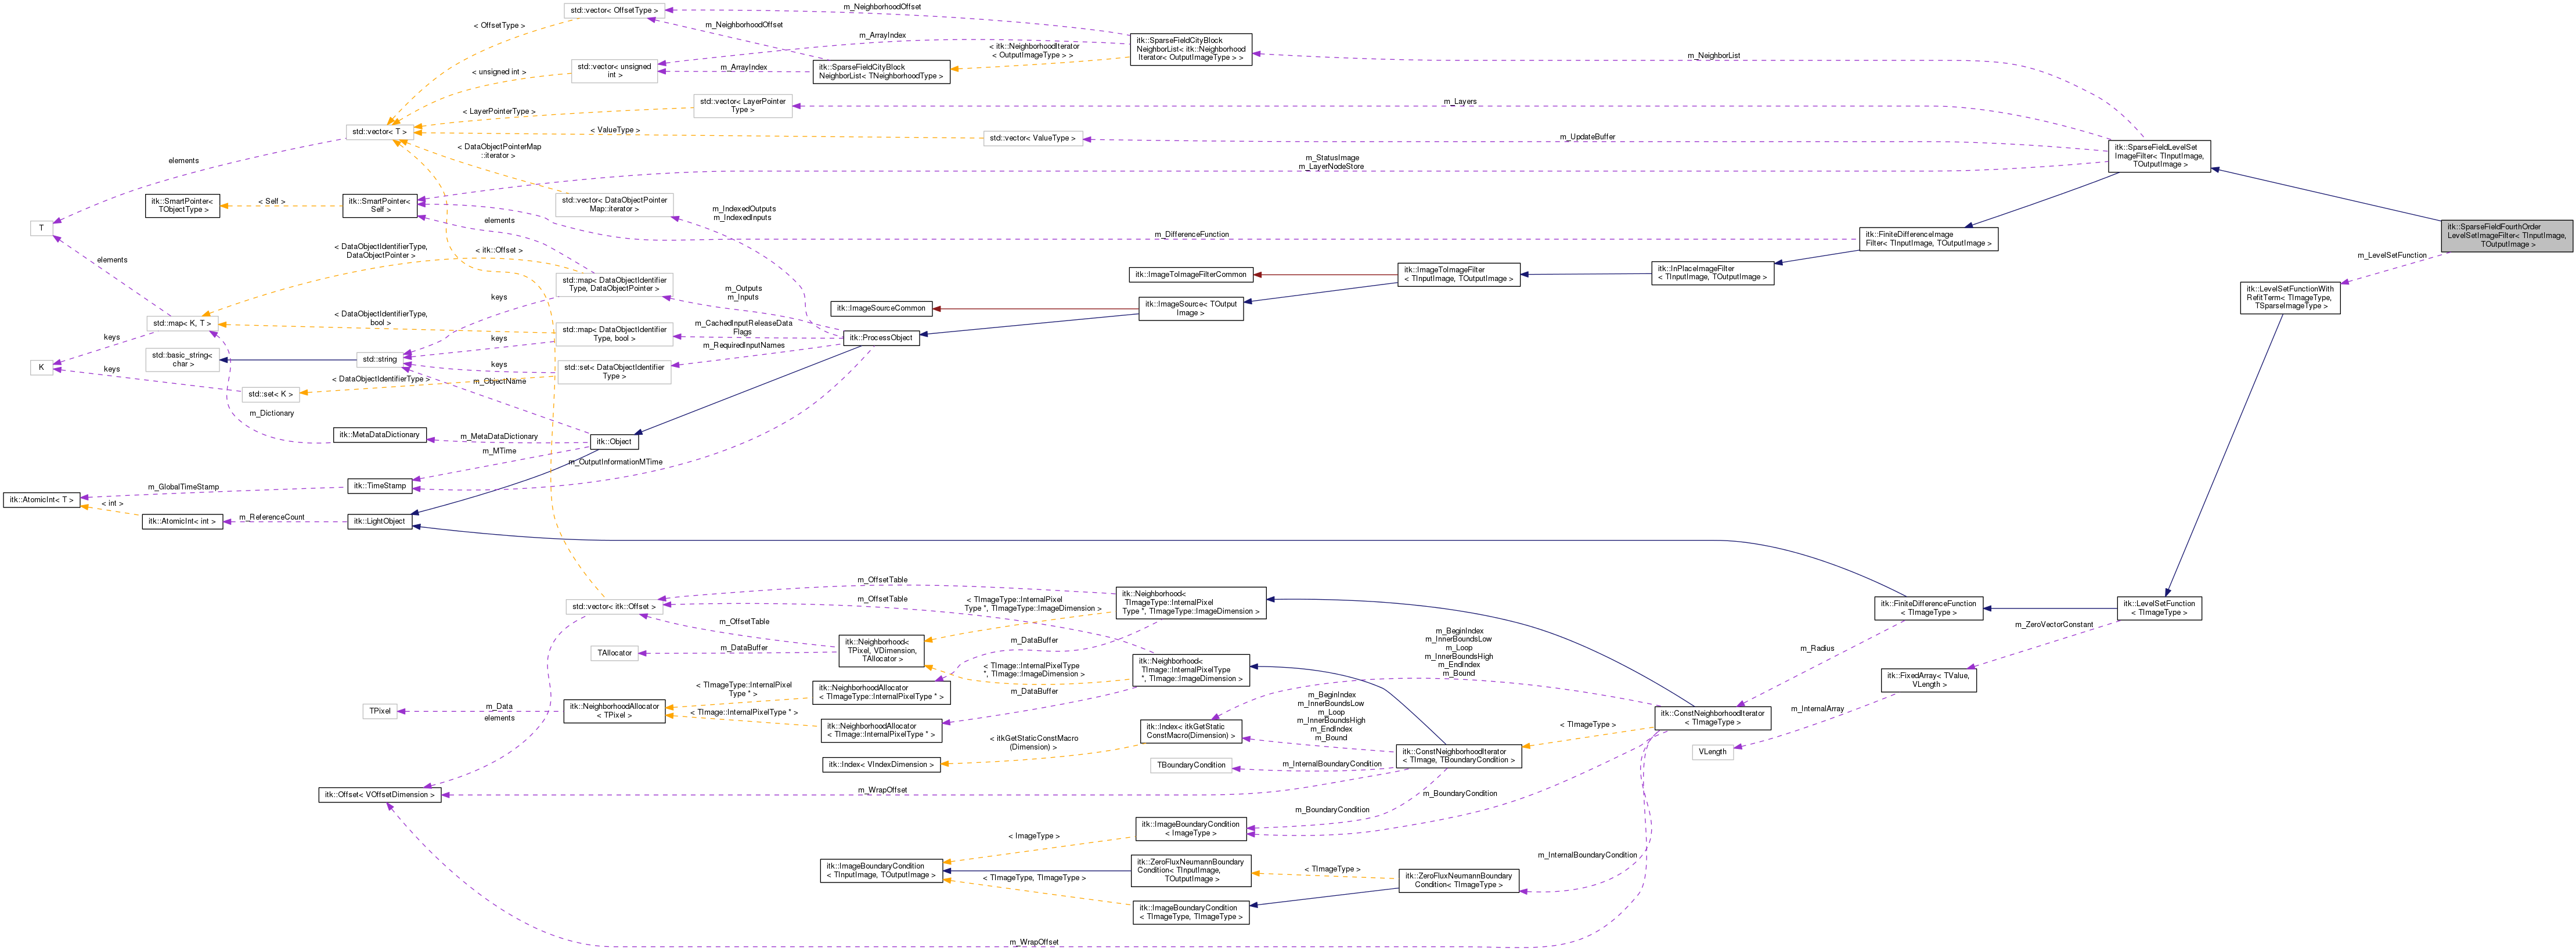This screenshot has height=951, width=2576.
Task: Open Neighborhood< TImage::InternalPixelType * > node
Action: click(1190, 670)
